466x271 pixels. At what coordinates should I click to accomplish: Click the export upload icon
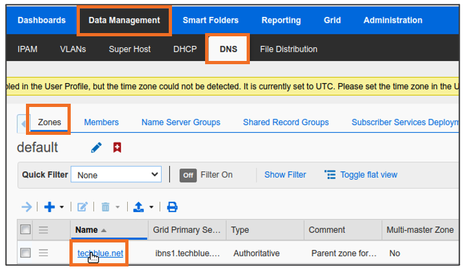tap(138, 207)
